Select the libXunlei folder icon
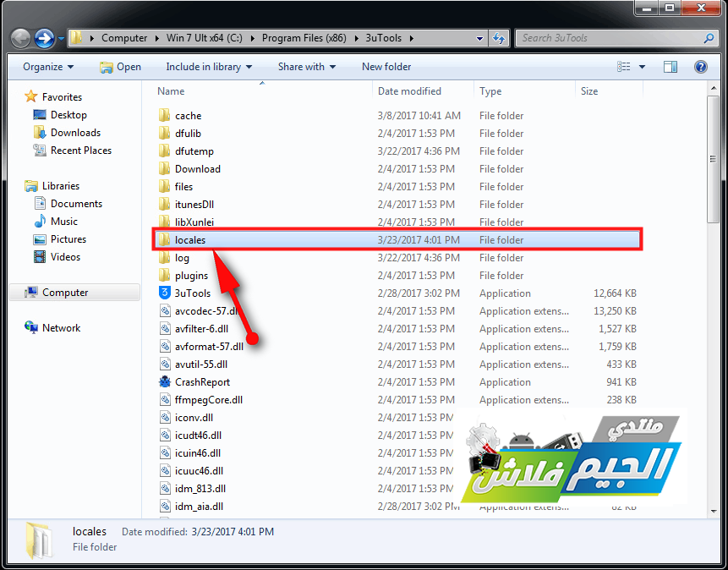The image size is (728, 570). click(164, 221)
